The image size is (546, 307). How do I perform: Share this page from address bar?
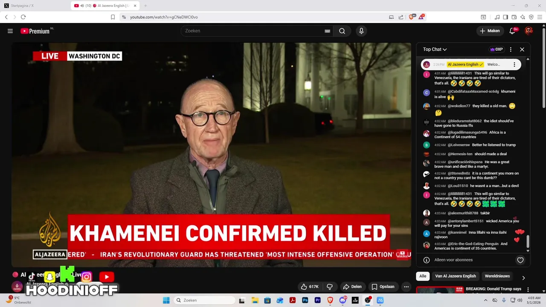pyautogui.click(x=401, y=17)
